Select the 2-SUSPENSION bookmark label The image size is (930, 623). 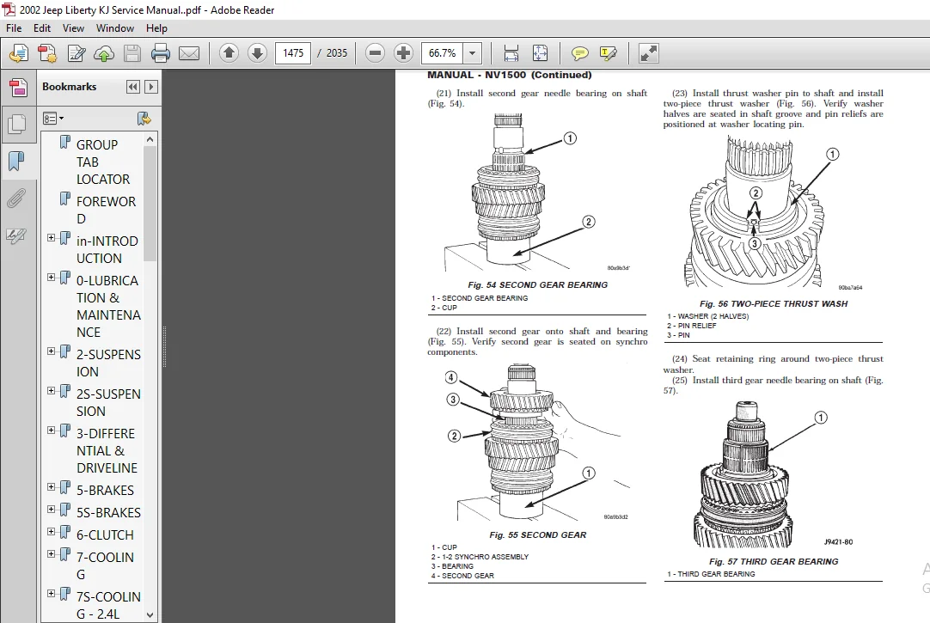tap(108, 363)
